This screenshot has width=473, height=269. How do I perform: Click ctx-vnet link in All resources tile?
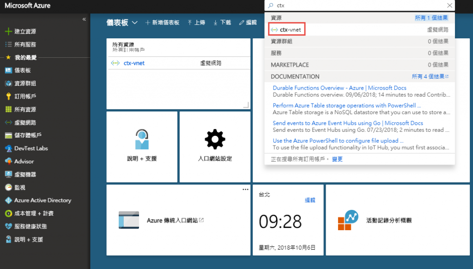click(x=134, y=63)
